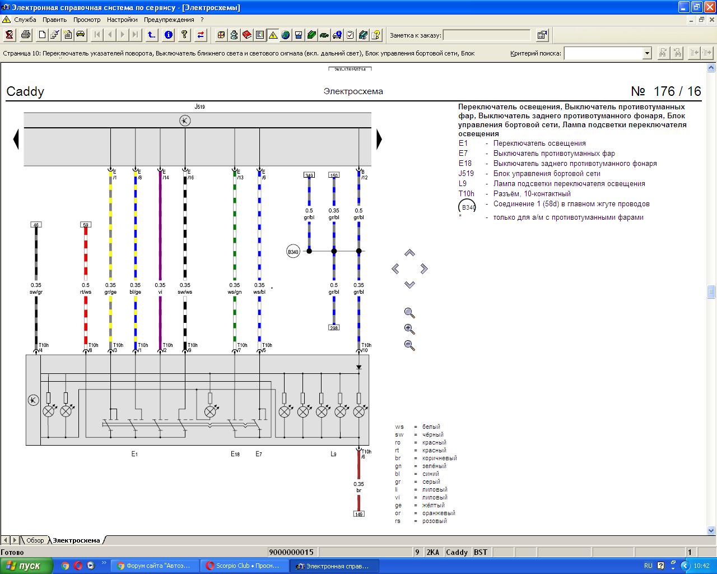717x574 pixels.
Task: Expand the Критерий поиска dropdown
Action: pyautogui.click(x=647, y=53)
